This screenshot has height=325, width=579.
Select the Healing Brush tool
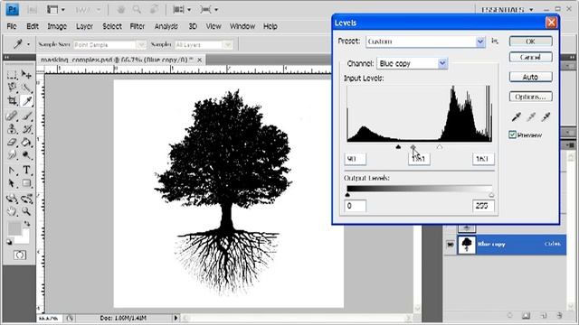coord(12,116)
